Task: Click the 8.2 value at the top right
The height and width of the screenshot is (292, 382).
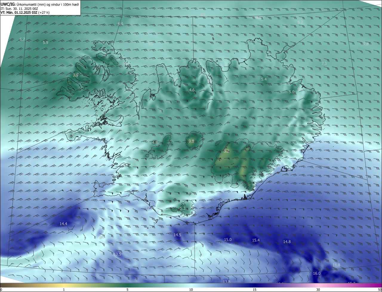Action: point(300,22)
